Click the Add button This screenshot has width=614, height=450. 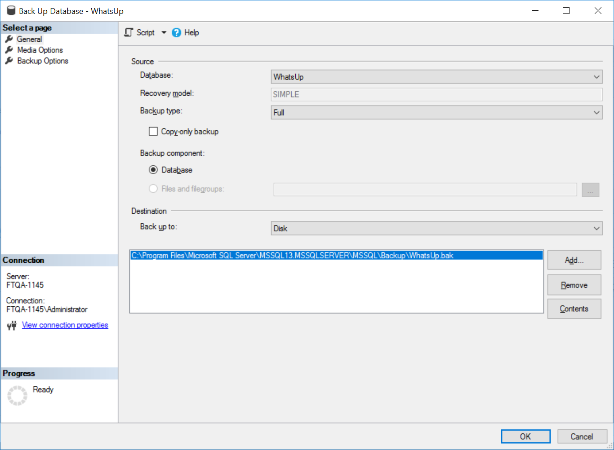[x=574, y=260]
